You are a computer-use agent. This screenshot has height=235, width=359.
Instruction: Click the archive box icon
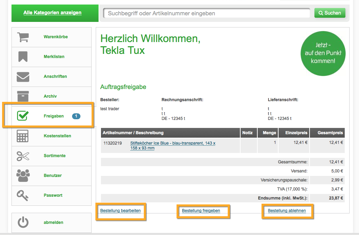[23, 96]
